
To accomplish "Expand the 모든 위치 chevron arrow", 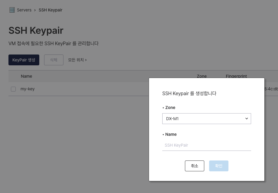I will tap(86, 60).
